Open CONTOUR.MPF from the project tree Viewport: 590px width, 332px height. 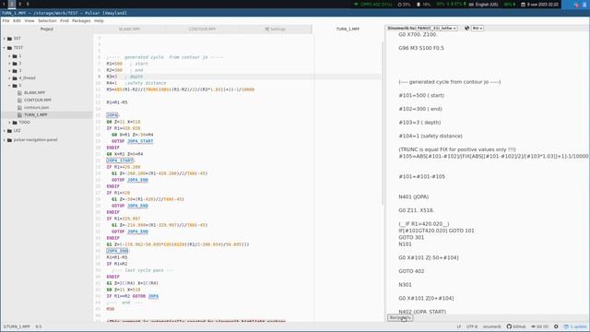(38, 101)
